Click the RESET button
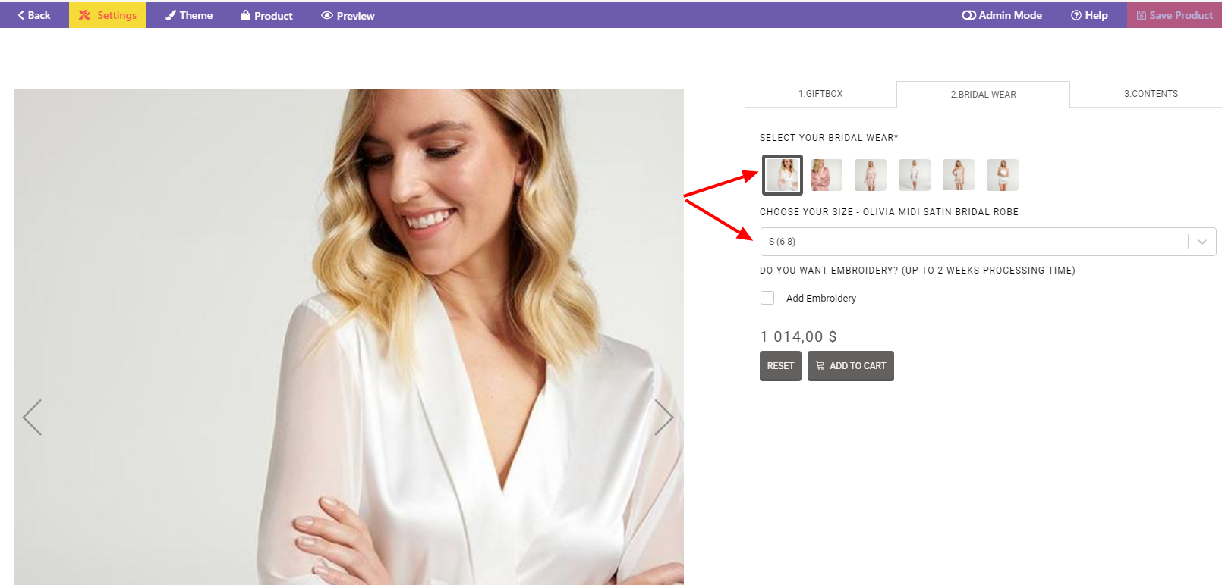Image resolution: width=1222 pixels, height=585 pixels. 780,366
